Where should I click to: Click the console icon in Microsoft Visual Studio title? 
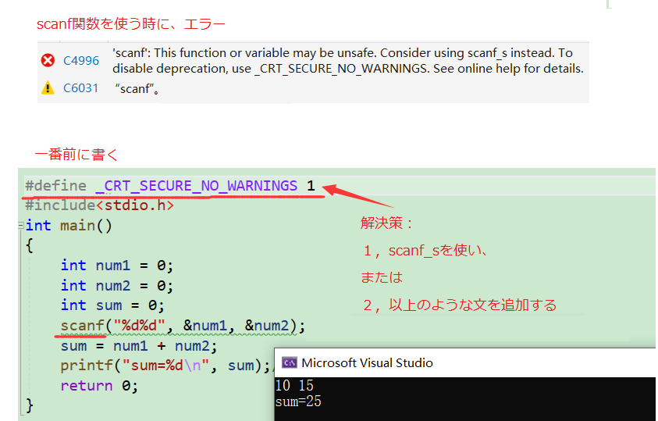pos(289,362)
